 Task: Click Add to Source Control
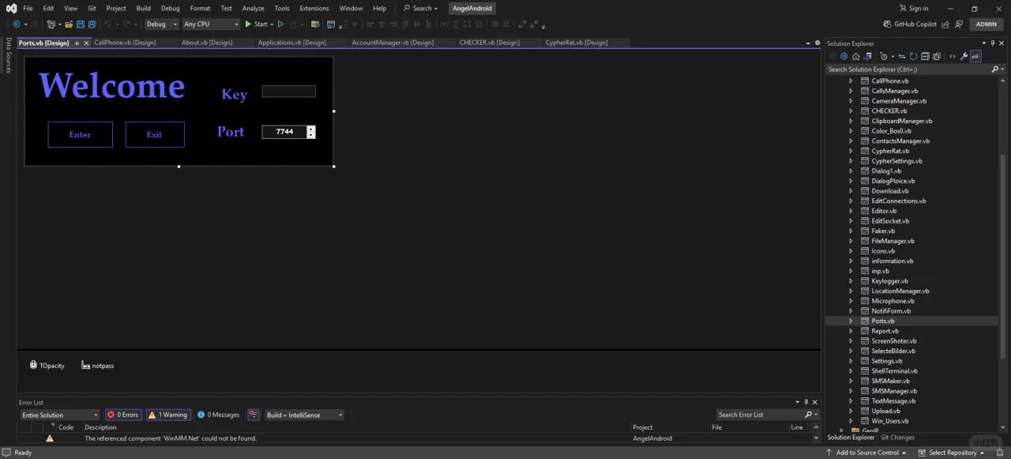tap(866, 453)
